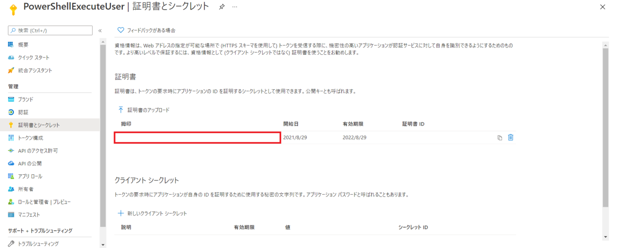Click the クライアント シークレット section heading
This screenshot has width=617, height=248.
tap(147, 180)
